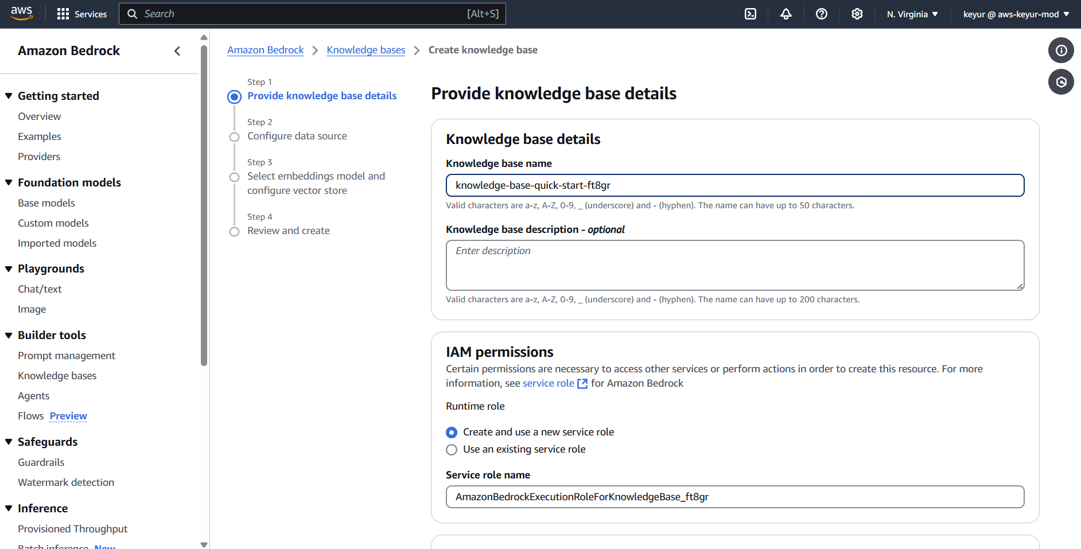Viewport: 1081px width, 549px height.
Task: Open the service role documentation link
Action: [x=549, y=383]
